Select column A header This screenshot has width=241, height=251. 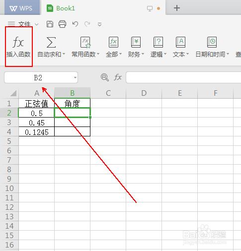[37, 93]
